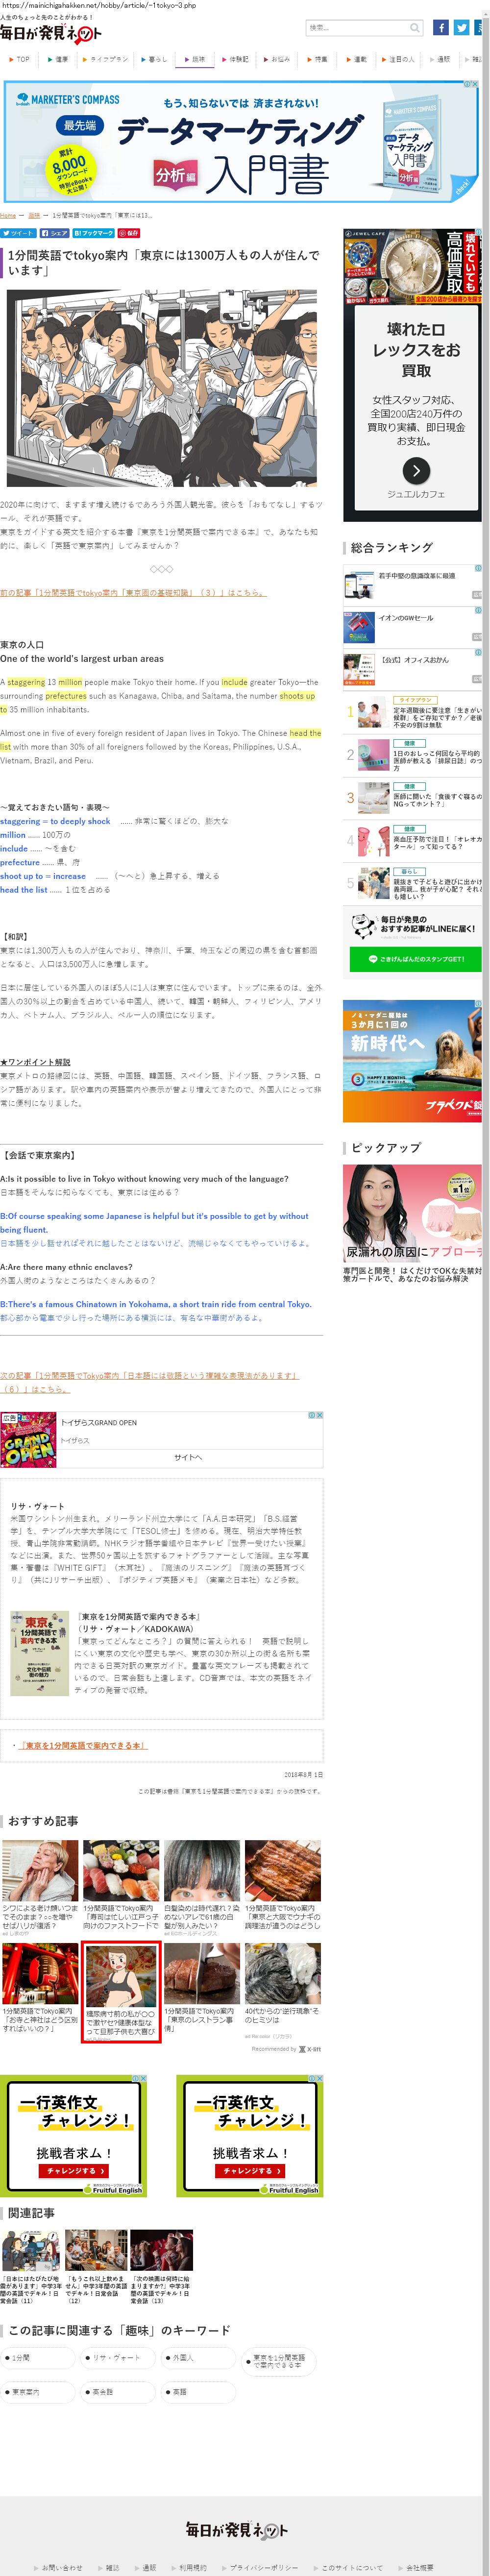Open recommended article 白髪染めは時代遅れ
The height and width of the screenshot is (2576, 490).
(202, 1888)
